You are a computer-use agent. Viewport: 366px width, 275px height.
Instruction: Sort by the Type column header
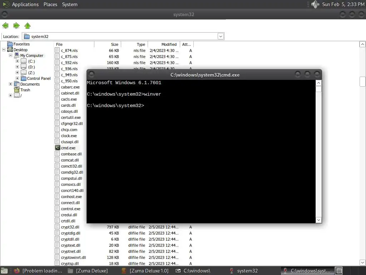point(134,44)
